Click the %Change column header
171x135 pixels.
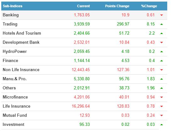[x=149, y=6]
